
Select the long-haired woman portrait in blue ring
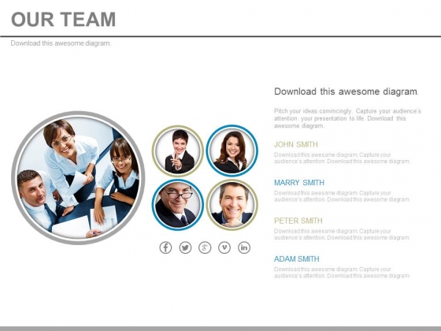232,151
